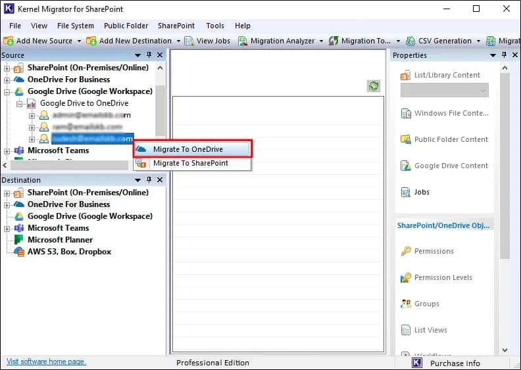Click the Groups icon in Properties
The width and height of the screenshot is (521, 370).
[x=406, y=304]
